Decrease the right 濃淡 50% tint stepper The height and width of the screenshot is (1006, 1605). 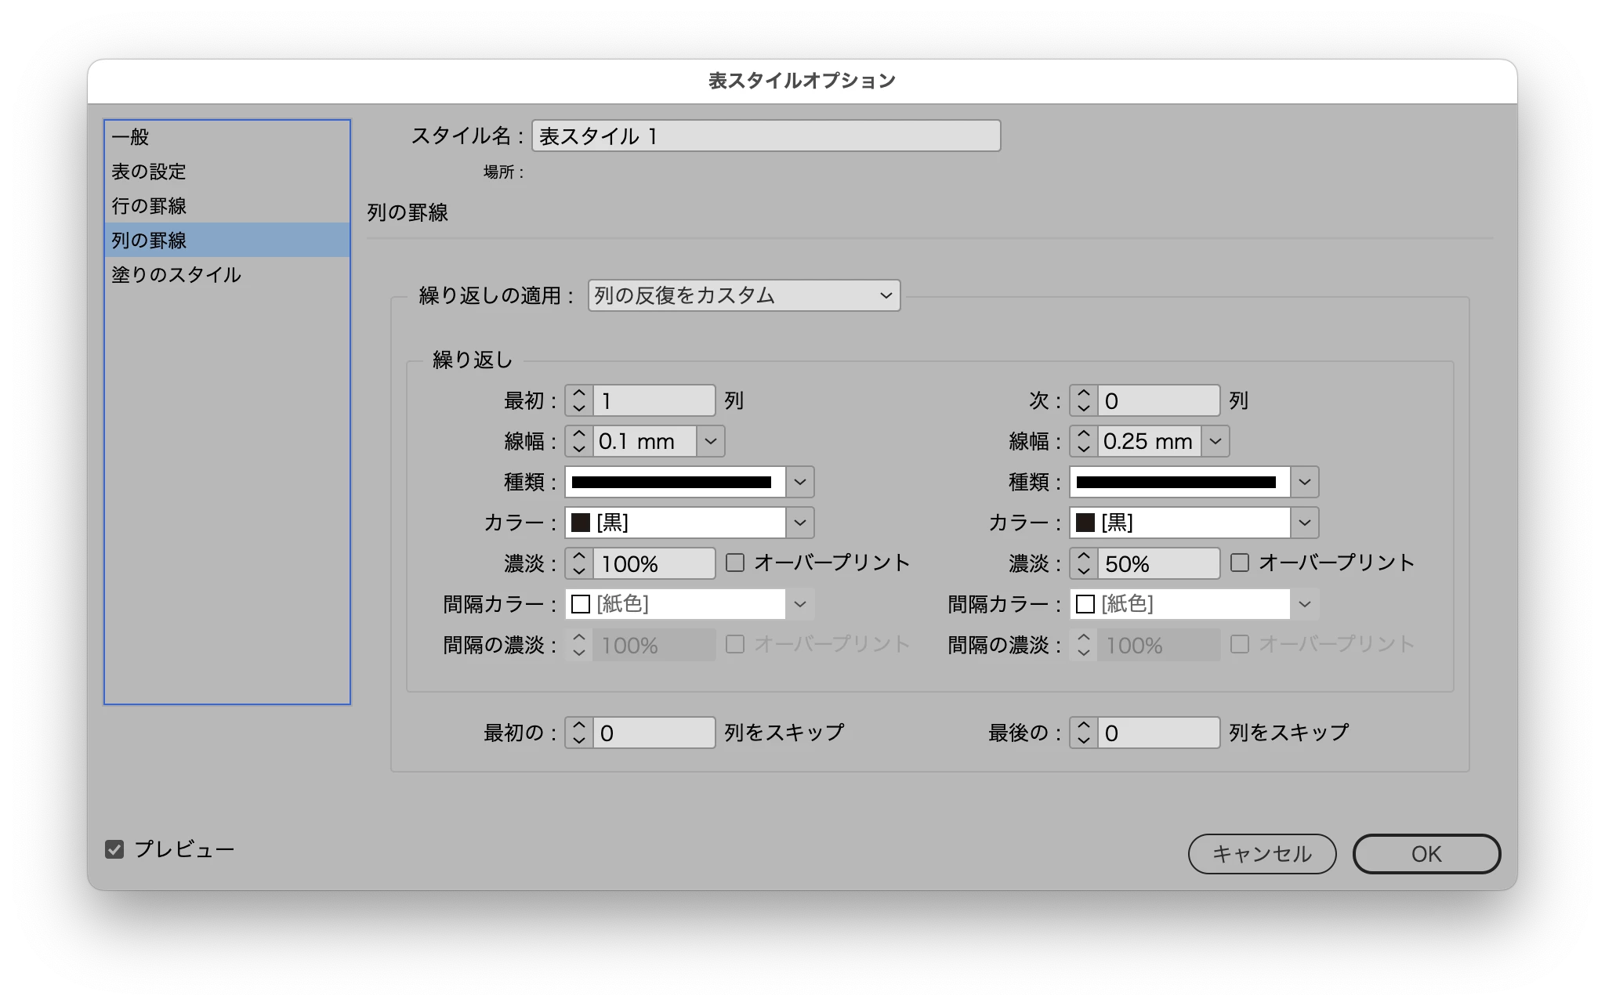click(x=1083, y=571)
